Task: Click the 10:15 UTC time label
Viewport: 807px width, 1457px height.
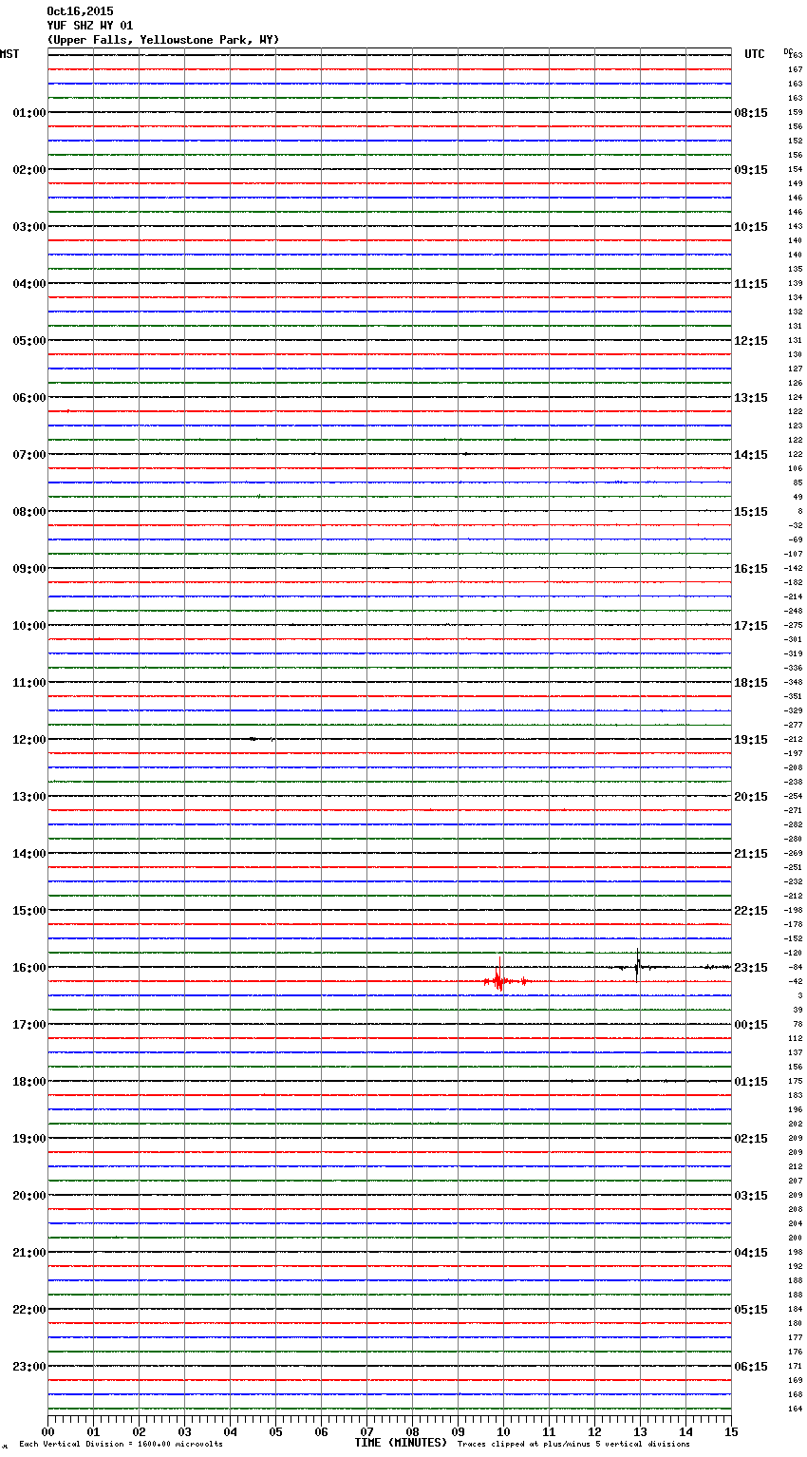Action: pos(751,227)
